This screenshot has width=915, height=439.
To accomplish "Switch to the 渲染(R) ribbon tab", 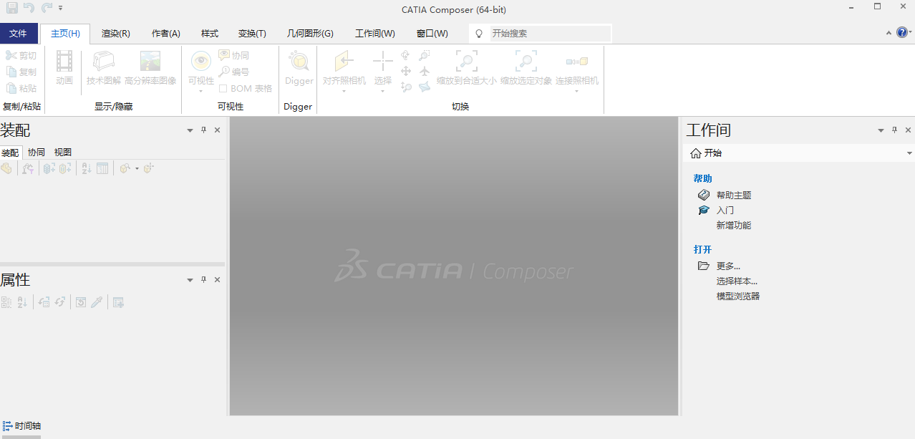I will tap(116, 34).
